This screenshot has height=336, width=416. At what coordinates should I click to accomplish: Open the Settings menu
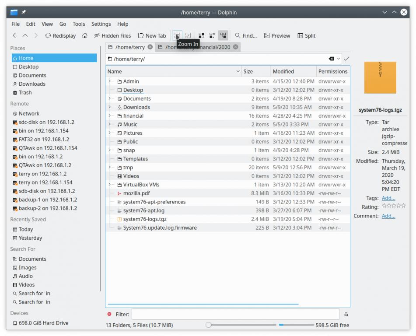[x=101, y=24]
